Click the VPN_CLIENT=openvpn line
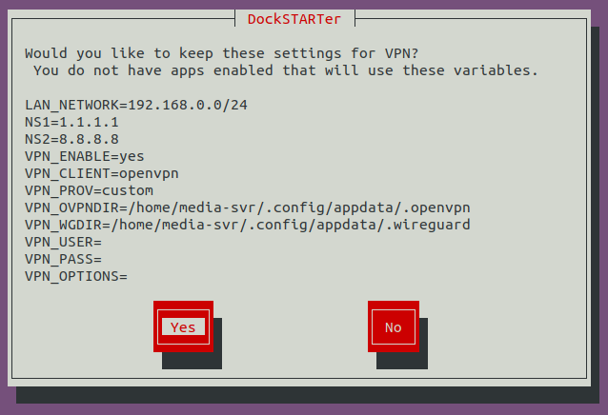This screenshot has height=415, width=608. point(102,173)
